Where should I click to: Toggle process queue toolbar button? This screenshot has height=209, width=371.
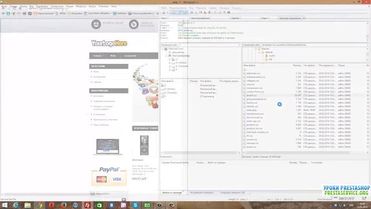coord(196,12)
